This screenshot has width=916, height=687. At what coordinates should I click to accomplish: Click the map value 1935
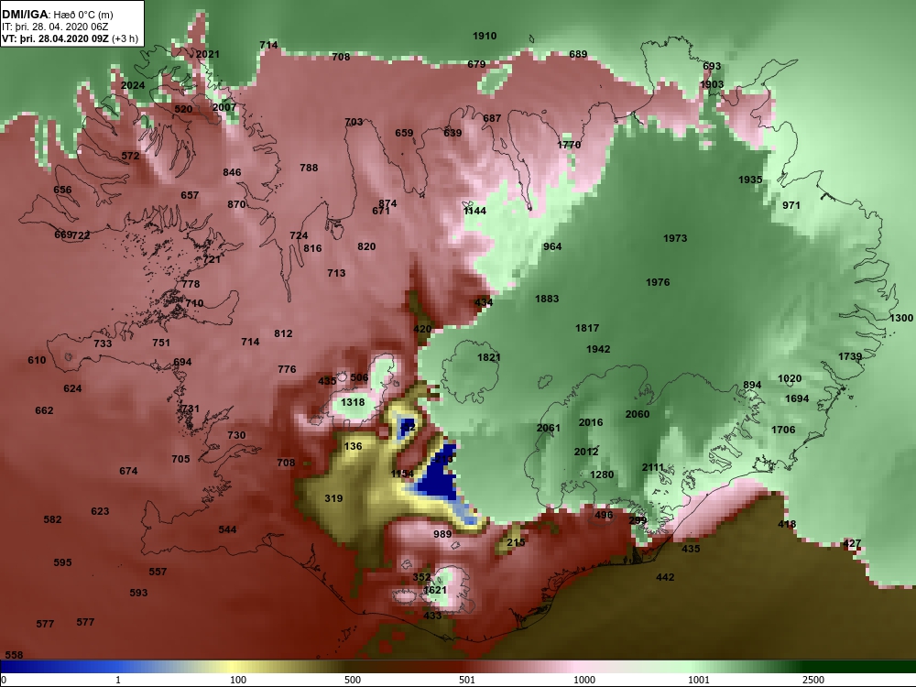[x=750, y=180]
